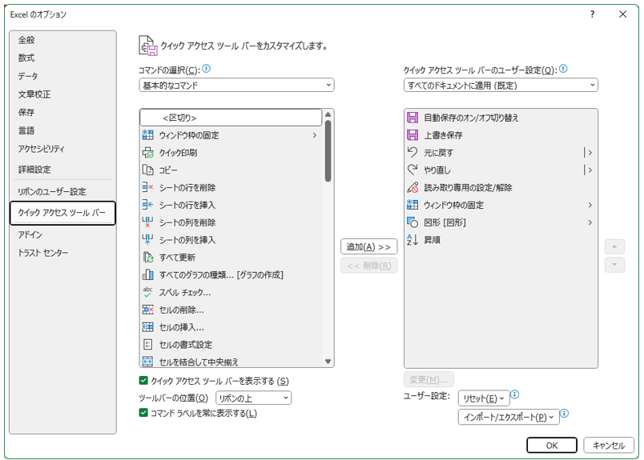The width and height of the screenshot is (644, 460).
Task: Select the 読み取り専用の設定/解除 icon
Action: pos(413,187)
